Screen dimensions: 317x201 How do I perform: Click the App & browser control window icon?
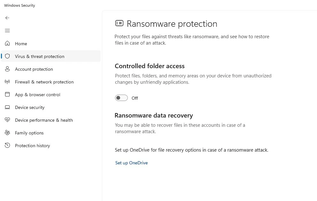point(7,95)
